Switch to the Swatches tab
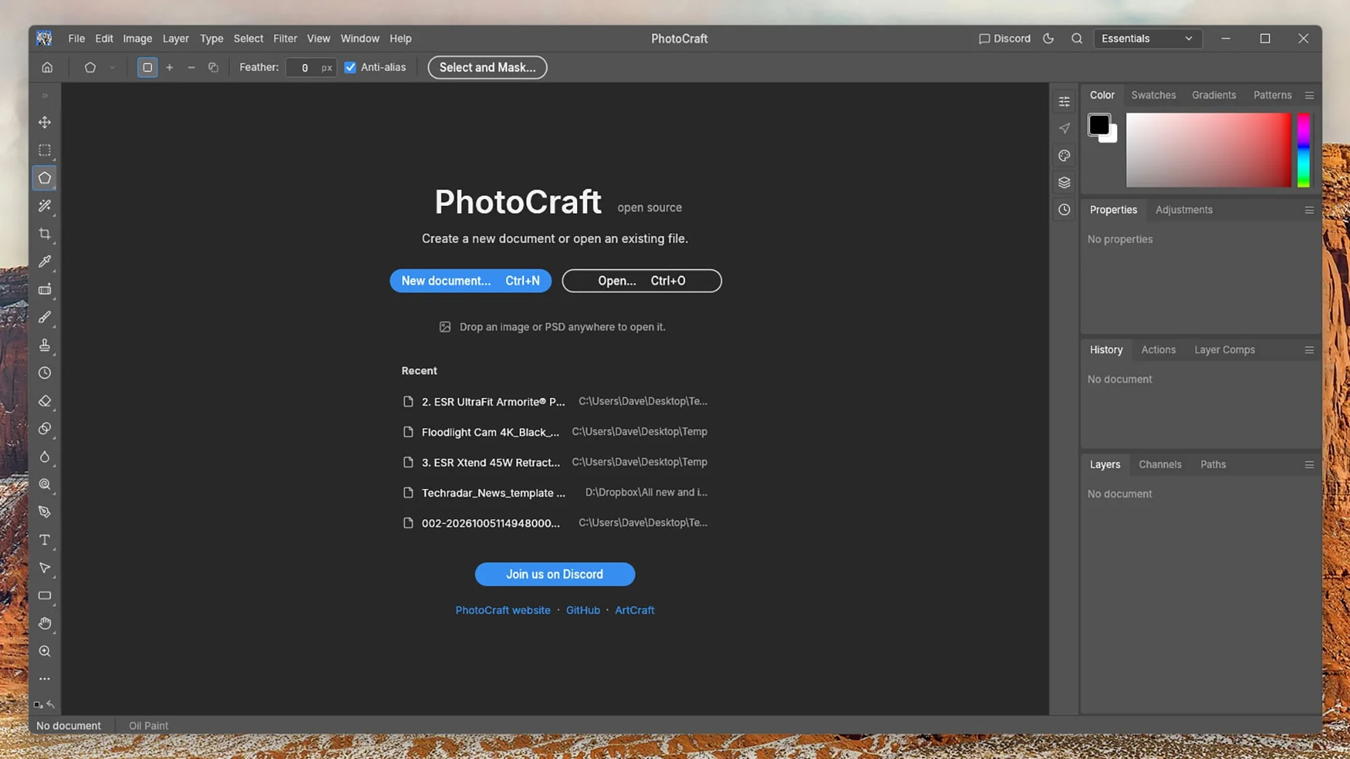 1154,95
